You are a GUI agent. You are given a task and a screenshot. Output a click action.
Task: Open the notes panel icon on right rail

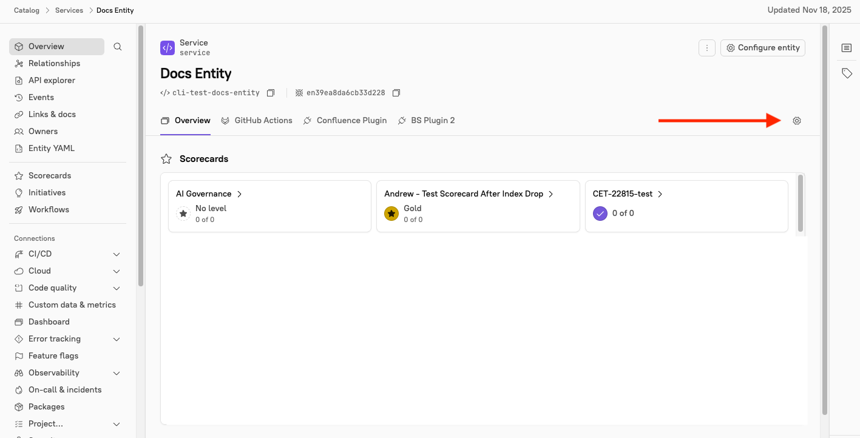pos(847,48)
